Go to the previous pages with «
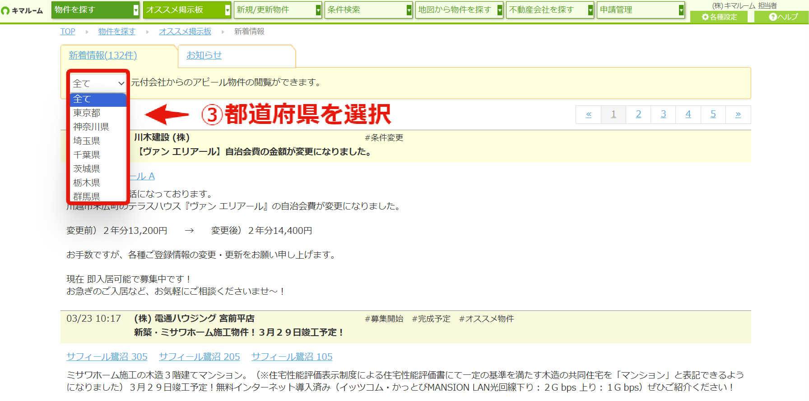Viewport: 809px width, 401px height. 588,114
